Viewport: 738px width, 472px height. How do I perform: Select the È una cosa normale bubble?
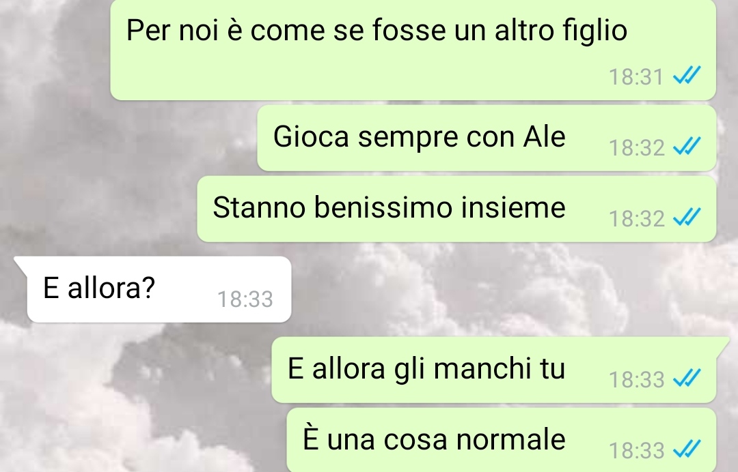point(502,440)
